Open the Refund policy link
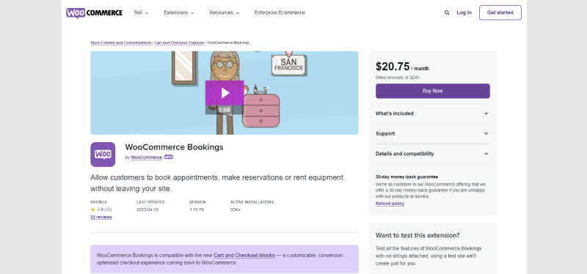Screen dimensions: 587x274 390,204
